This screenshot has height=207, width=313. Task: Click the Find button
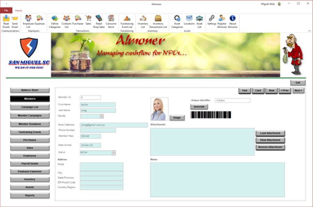point(245,90)
